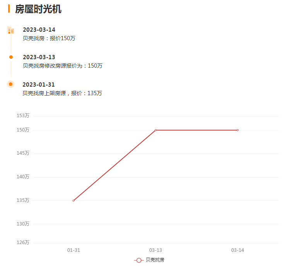Click the chart data point at 01-31
The image size is (285, 270).
pyautogui.click(x=73, y=200)
